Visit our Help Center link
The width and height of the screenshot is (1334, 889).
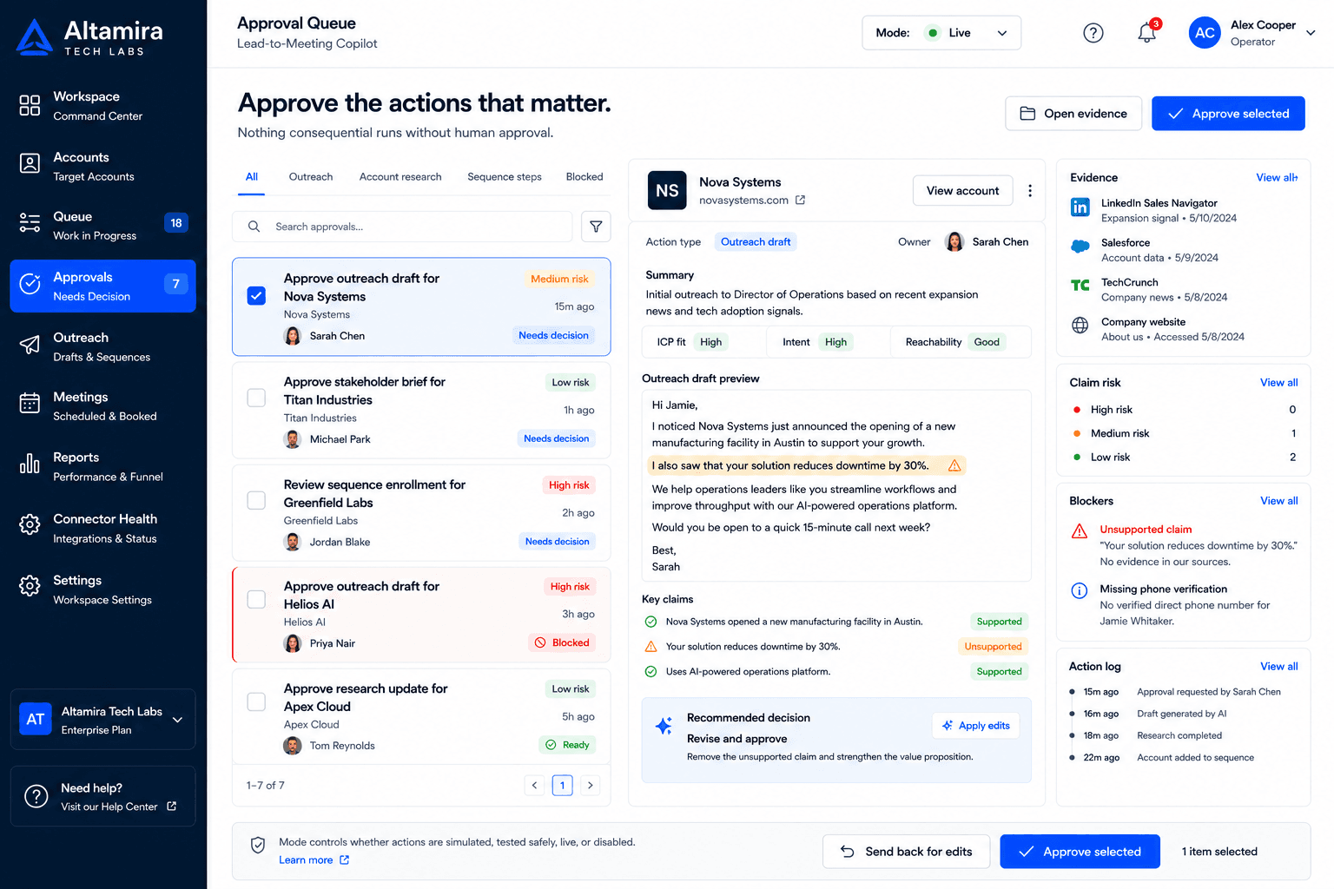coord(119,807)
